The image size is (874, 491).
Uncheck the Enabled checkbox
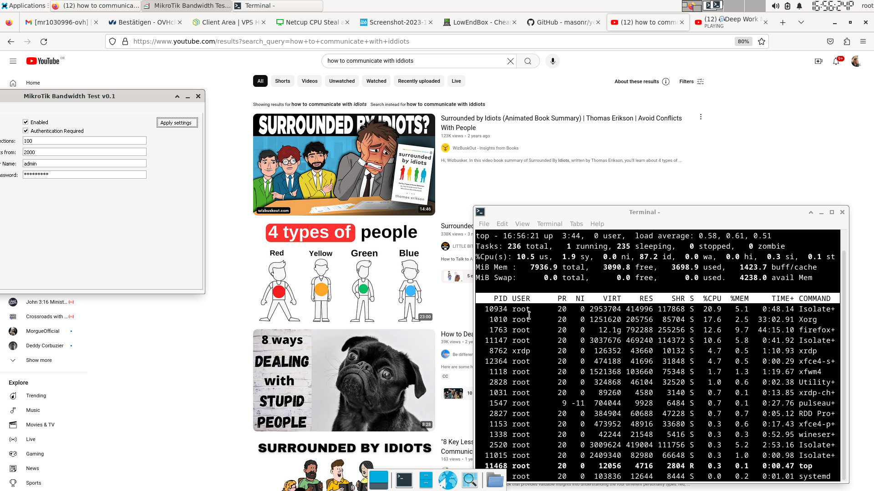(26, 122)
